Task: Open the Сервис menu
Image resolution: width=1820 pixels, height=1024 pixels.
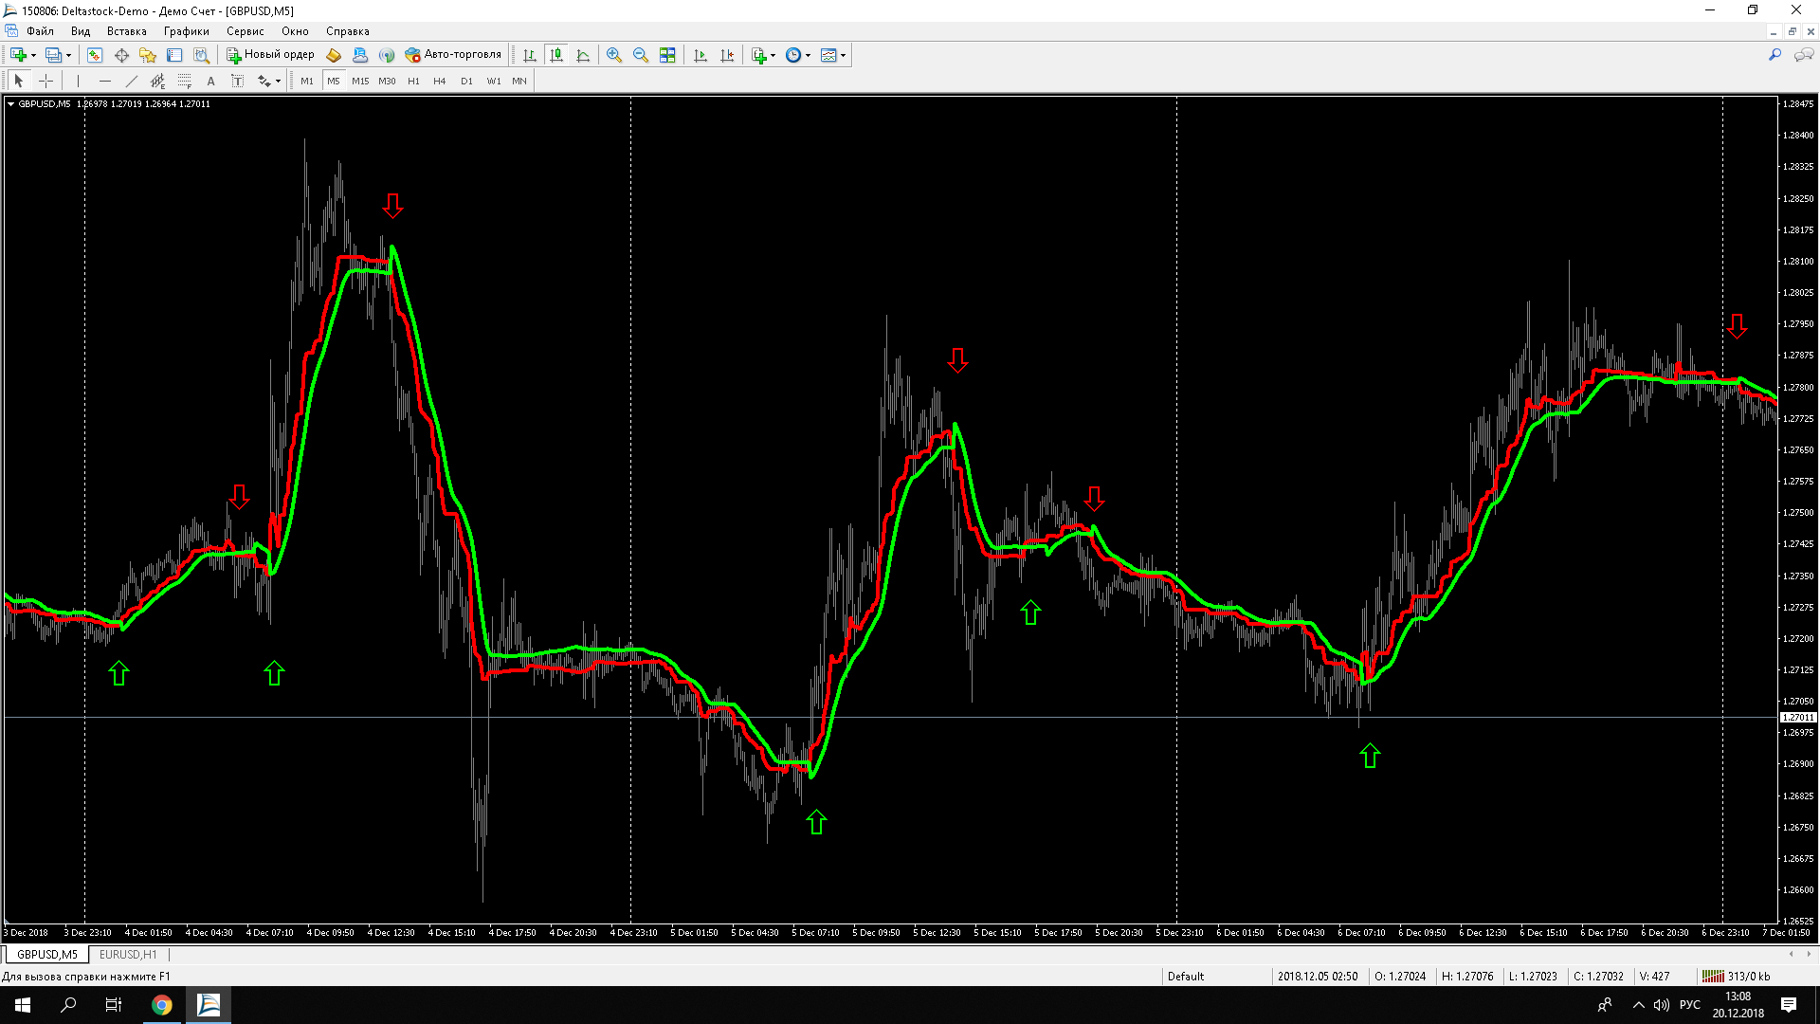Action: (x=245, y=31)
